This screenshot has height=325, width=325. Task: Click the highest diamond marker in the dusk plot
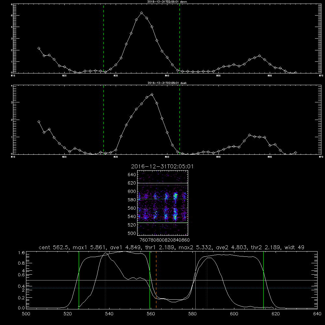[152, 95]
